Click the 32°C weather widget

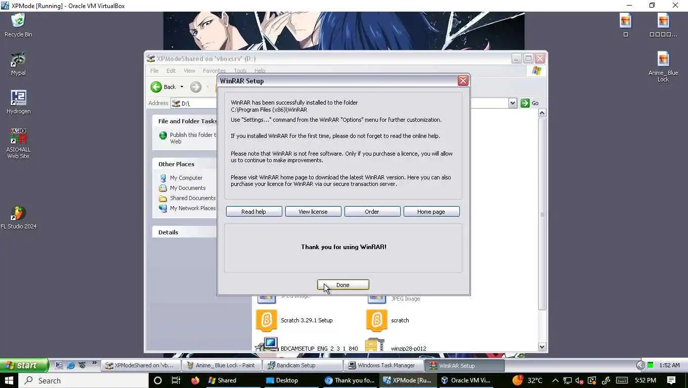528,380
